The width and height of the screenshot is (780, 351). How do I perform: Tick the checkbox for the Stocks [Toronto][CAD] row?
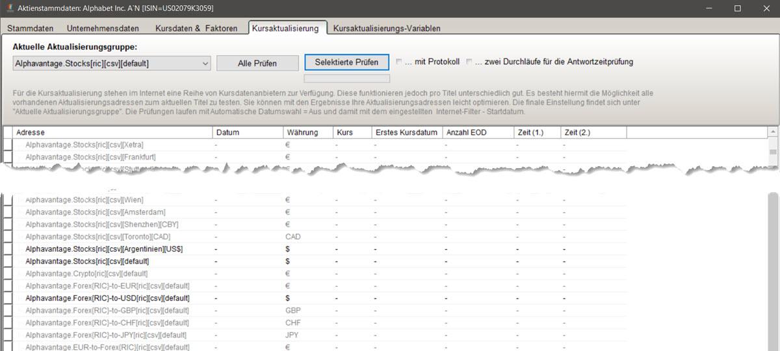click(8, 237)
